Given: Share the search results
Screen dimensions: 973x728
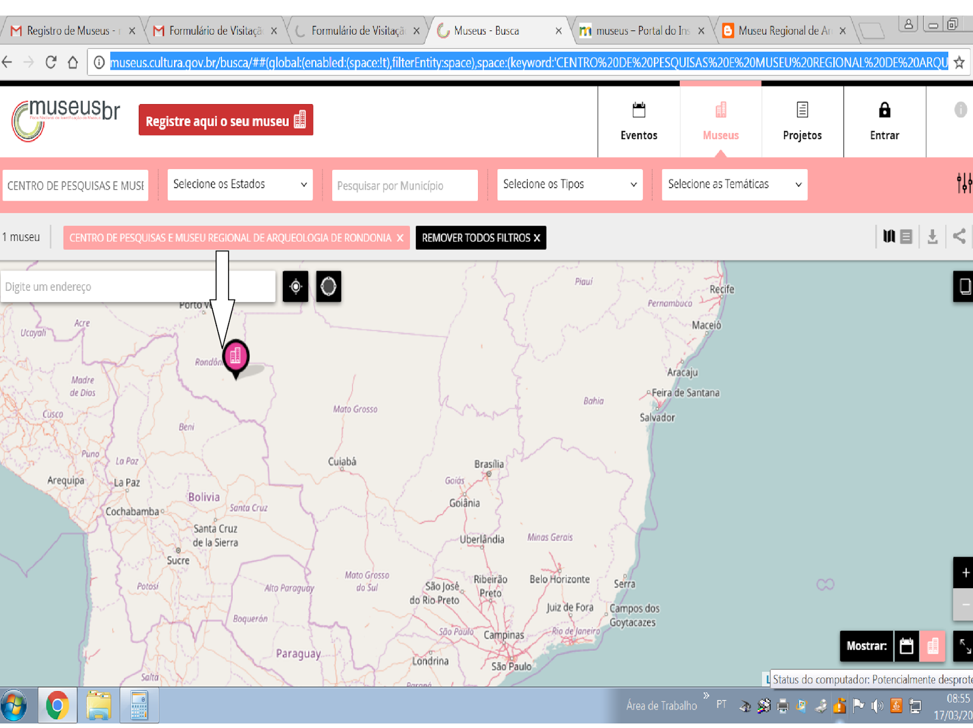Looking at the screenshot, I should tap(959, 236).
